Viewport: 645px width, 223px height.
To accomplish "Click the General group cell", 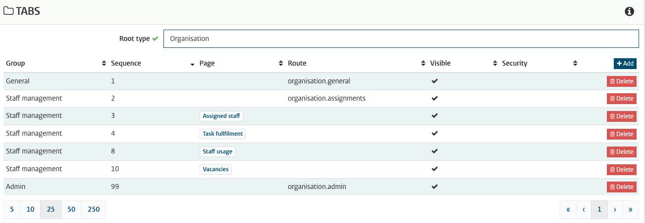I will [x=18, y=81].
